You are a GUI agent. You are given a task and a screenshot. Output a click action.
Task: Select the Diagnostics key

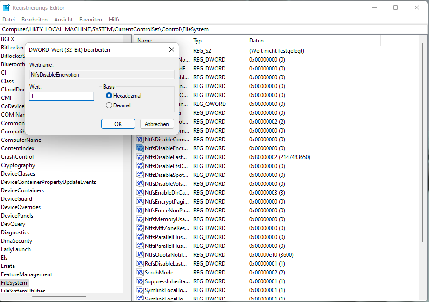15,232
